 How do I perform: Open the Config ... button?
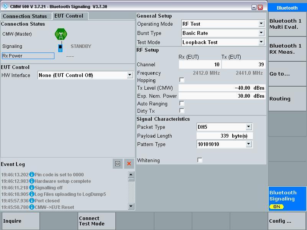[x=287, y=221]
